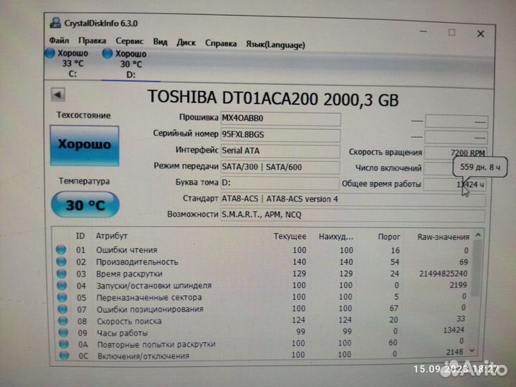Click raw value 21494825240
Screen dimensions: 516x387
coord(443,274)
